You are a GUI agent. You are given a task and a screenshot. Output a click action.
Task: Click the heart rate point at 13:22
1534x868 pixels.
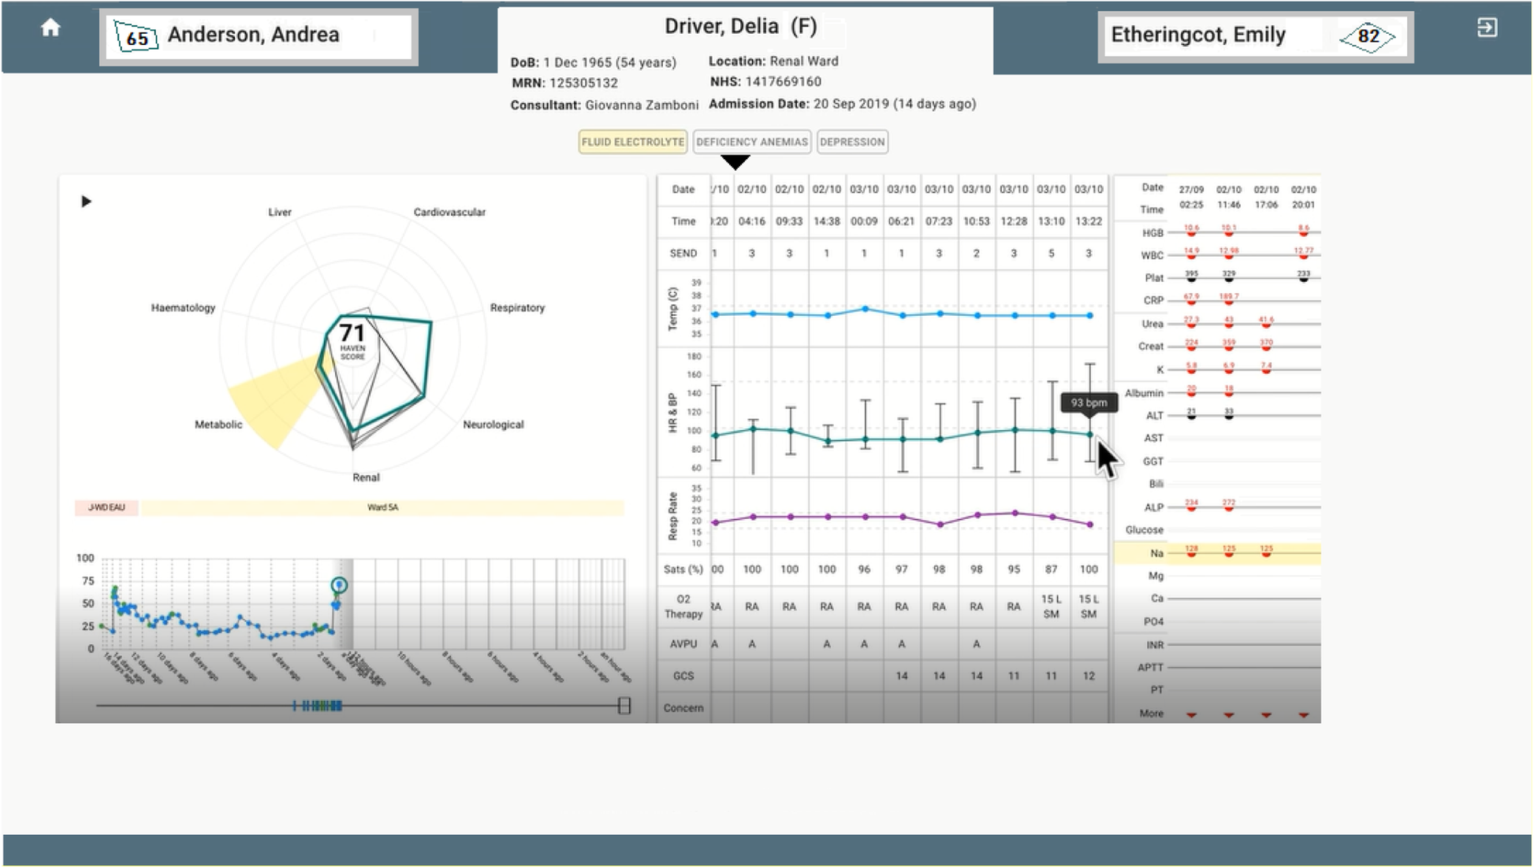1090,435
